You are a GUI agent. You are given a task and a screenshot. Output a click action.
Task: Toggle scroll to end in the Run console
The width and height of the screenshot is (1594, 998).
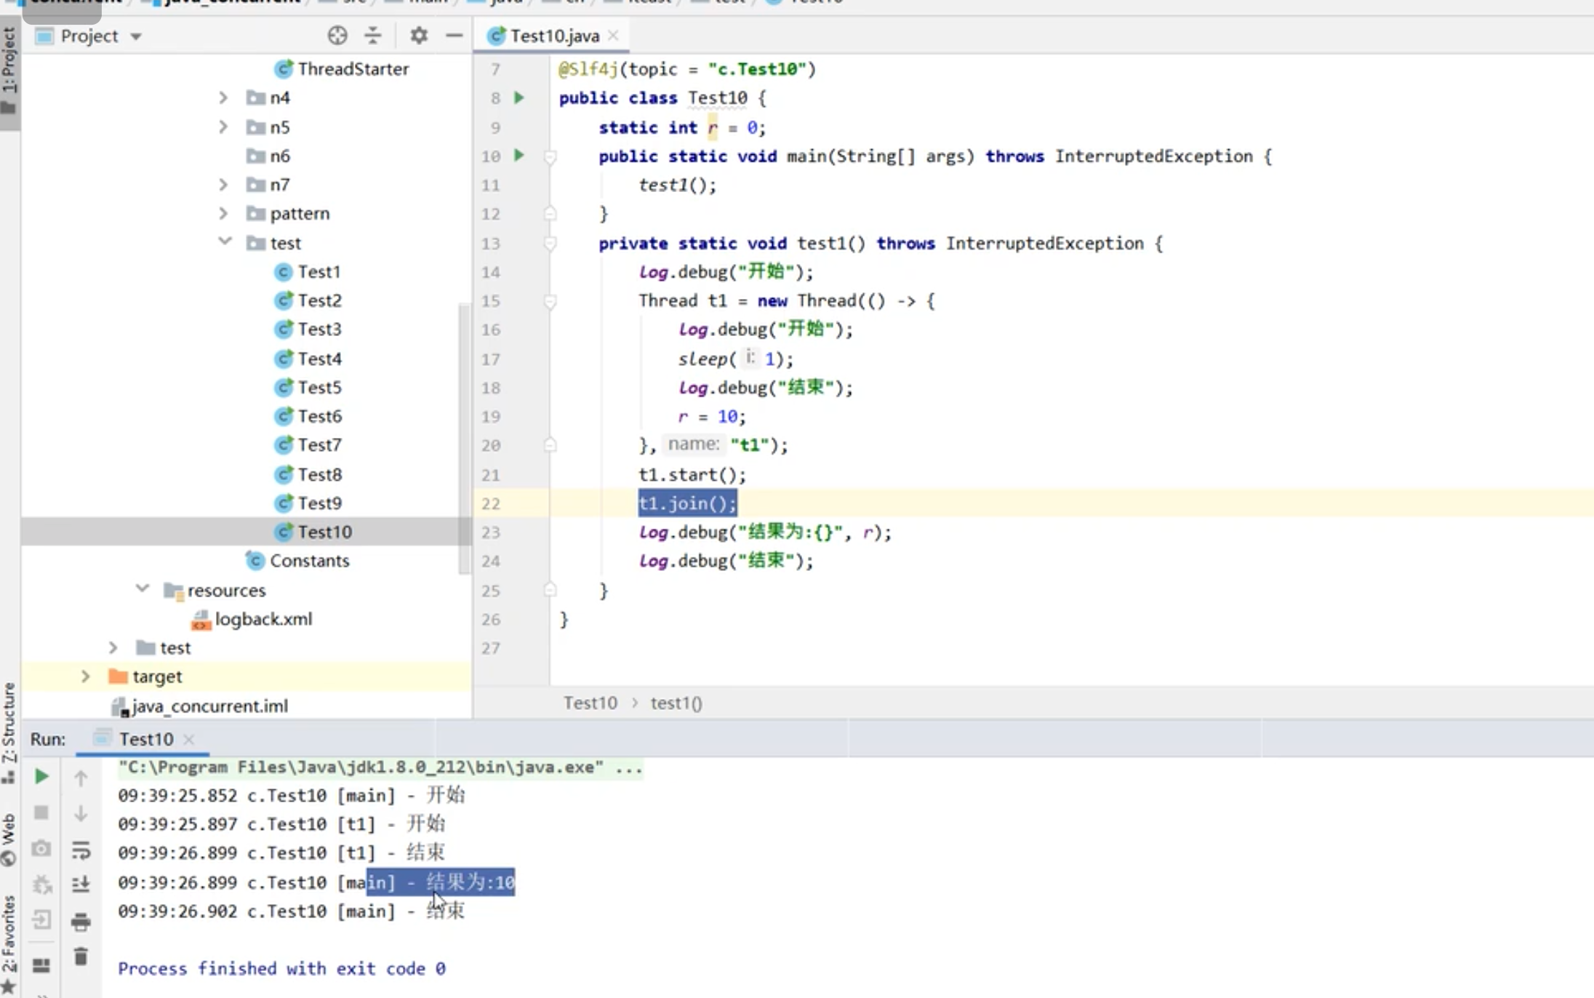point(81,885)
